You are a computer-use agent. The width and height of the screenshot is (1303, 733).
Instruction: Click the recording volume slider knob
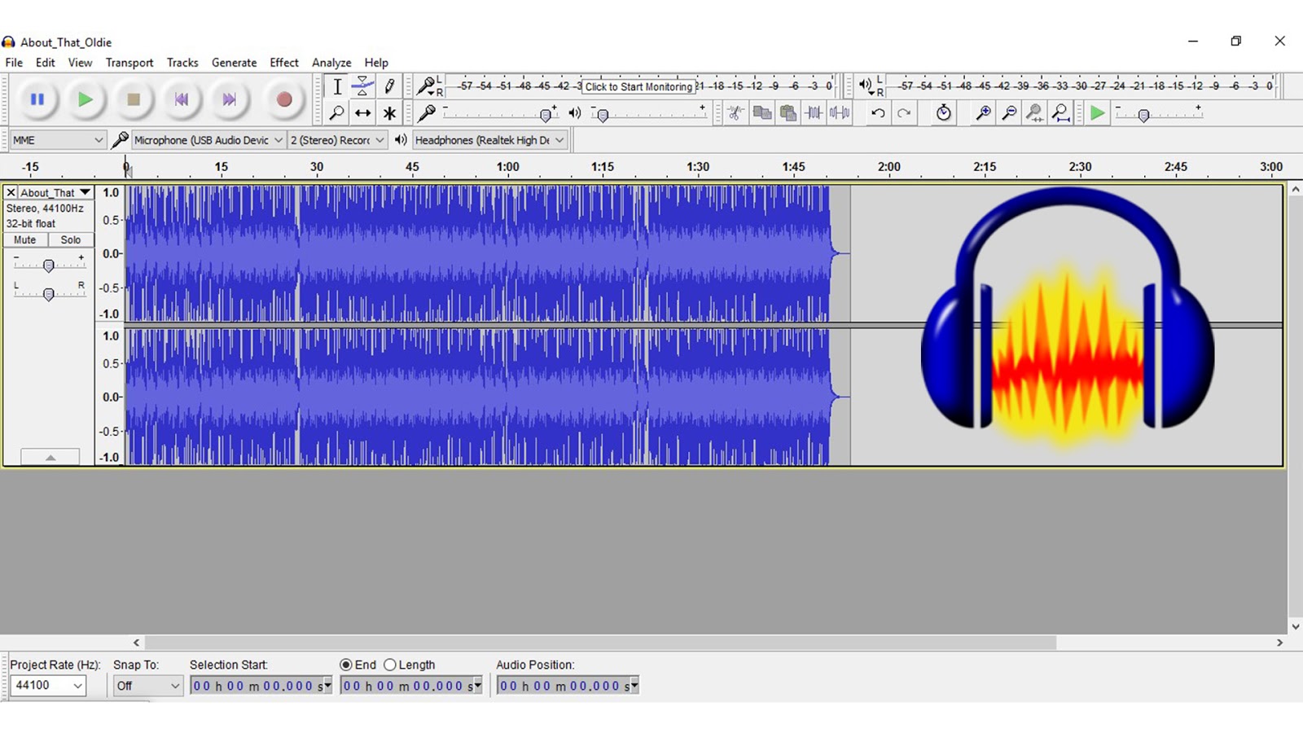(x=546, y=115)
